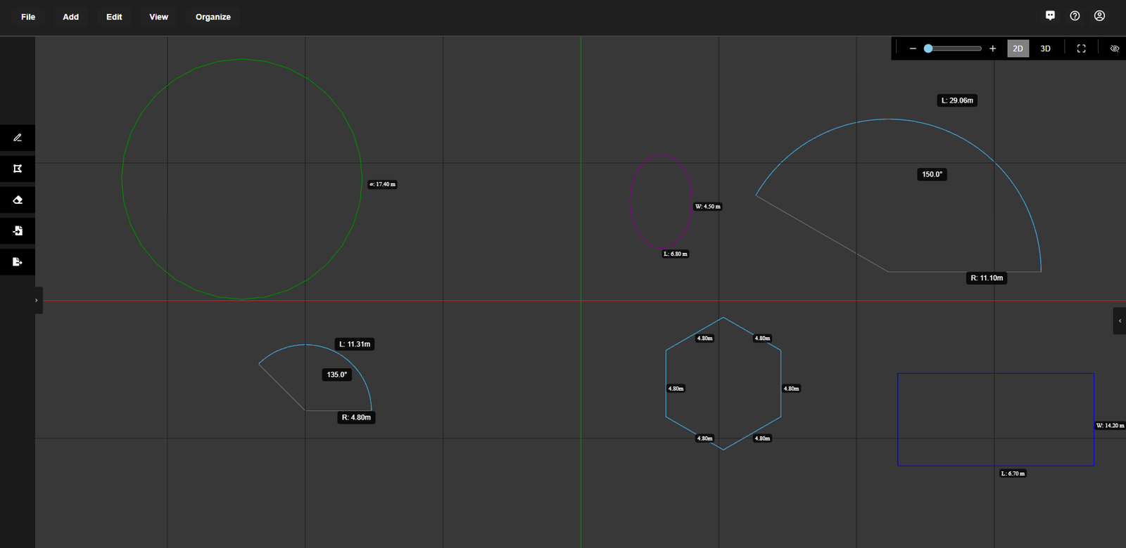
Task: Open the user account profile icon
Action: coord(1099,15)
